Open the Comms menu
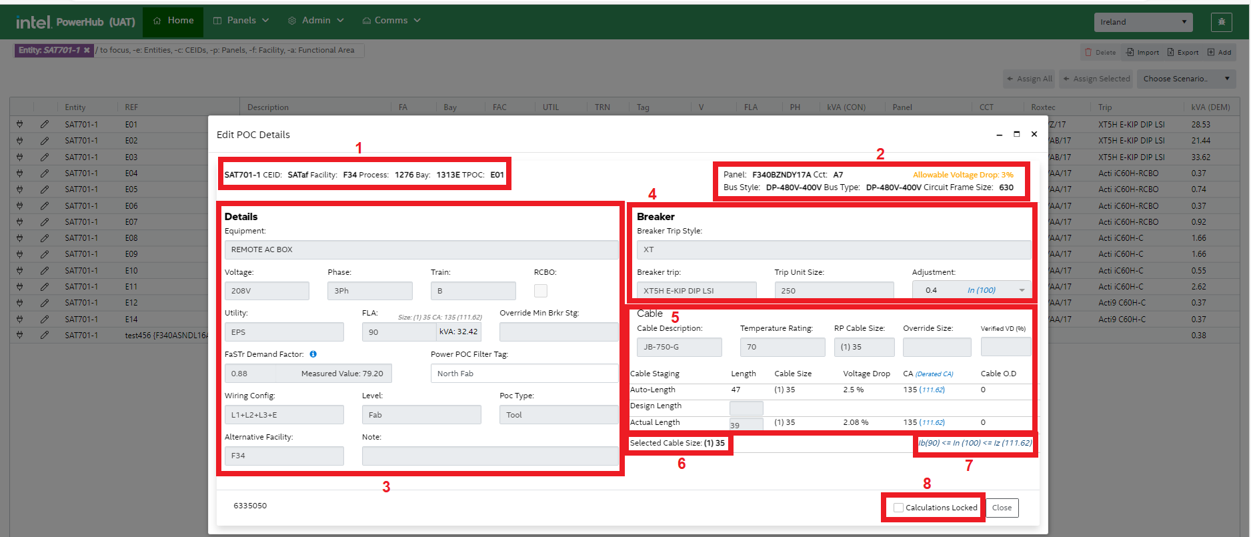Screen dimensions: 1251x537 (391, 21)
